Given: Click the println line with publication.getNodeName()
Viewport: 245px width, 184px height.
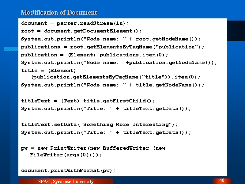Looking at the screenshot, I should click(119, 63).
